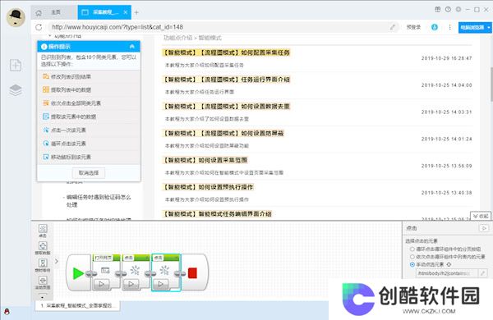
Task: Open article 如何配置采集任务
Action: 226,53
